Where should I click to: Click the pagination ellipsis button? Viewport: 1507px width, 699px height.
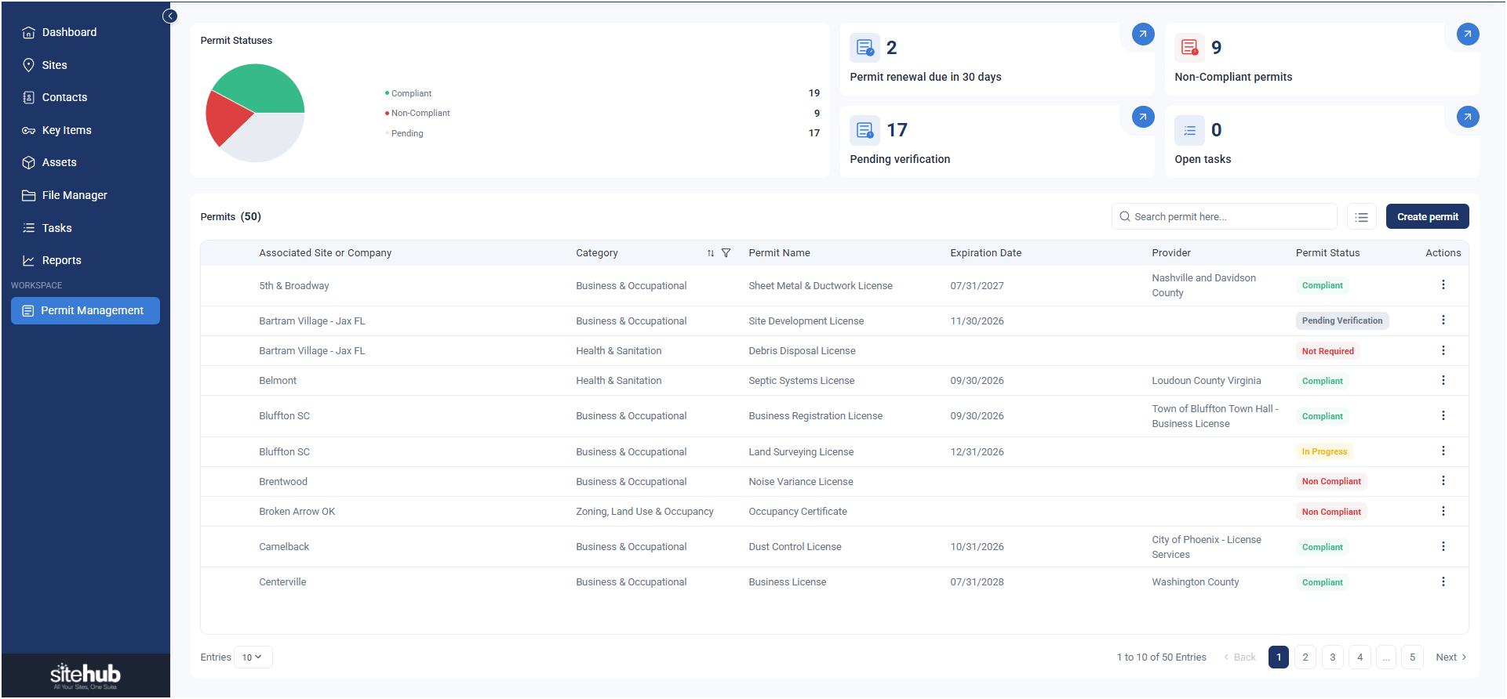(1386, 657)
